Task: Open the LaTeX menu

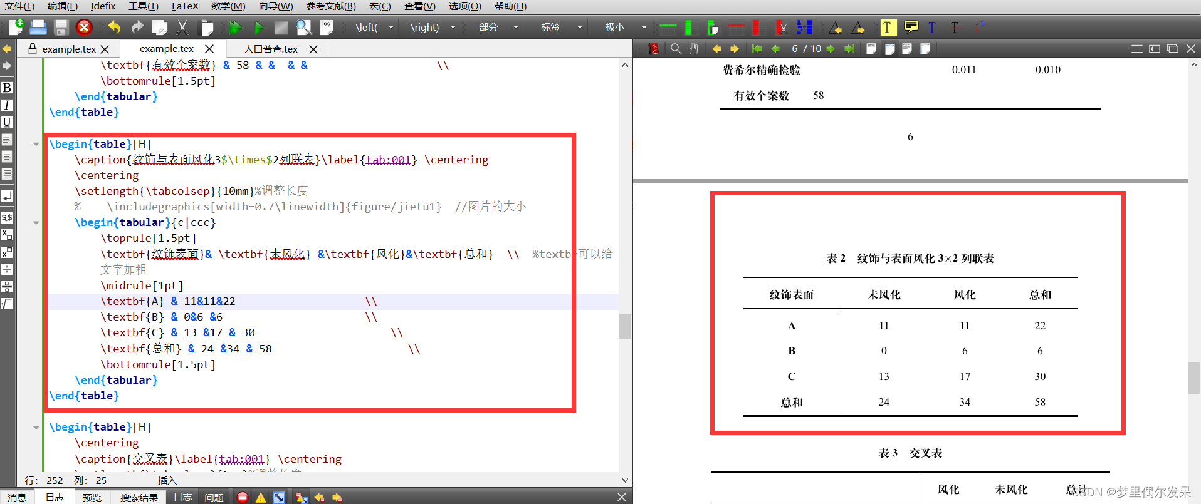Action: click(x=185, y=6)
